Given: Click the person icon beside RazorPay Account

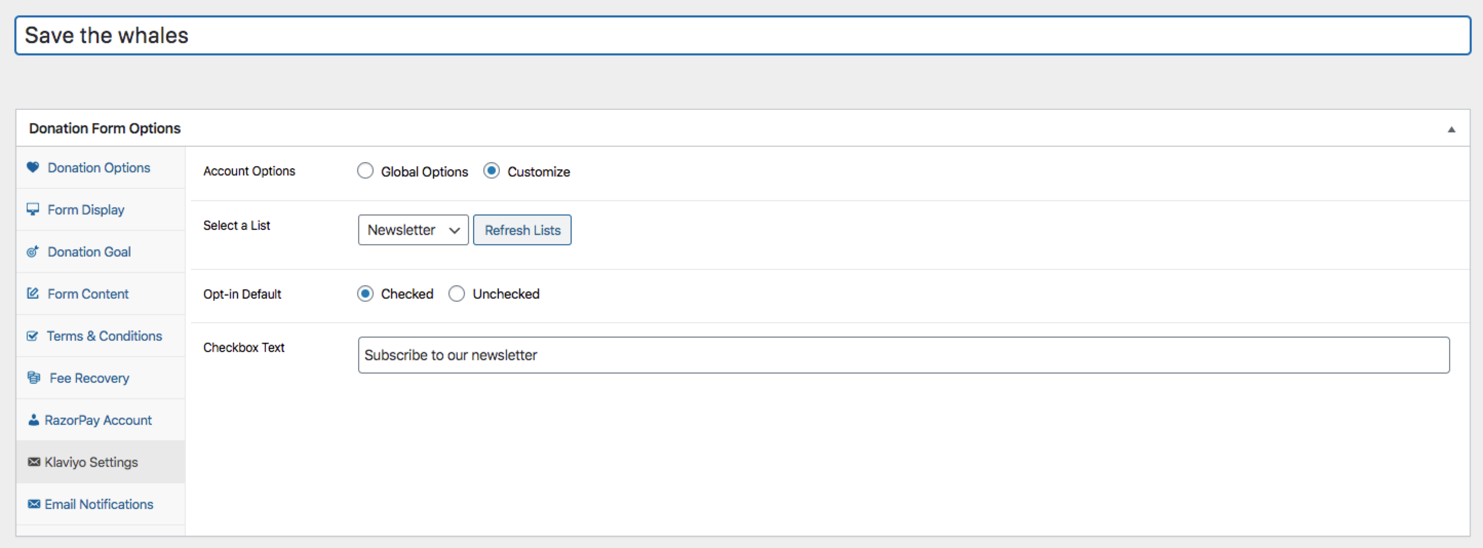Looking at the screenshot, I should [x=33, y=420].
